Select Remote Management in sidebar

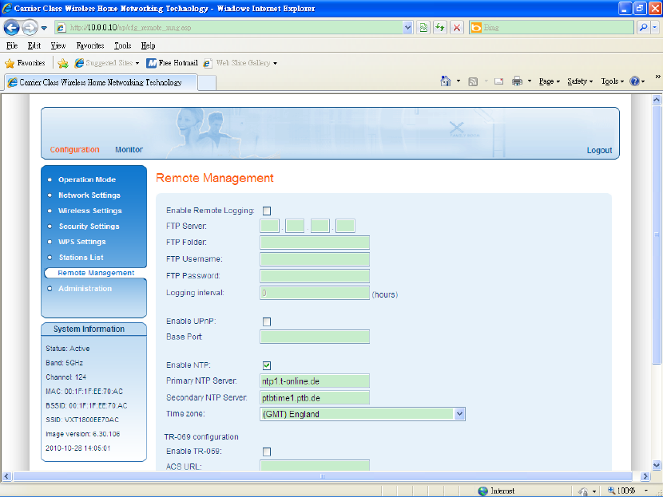point(96,273)
